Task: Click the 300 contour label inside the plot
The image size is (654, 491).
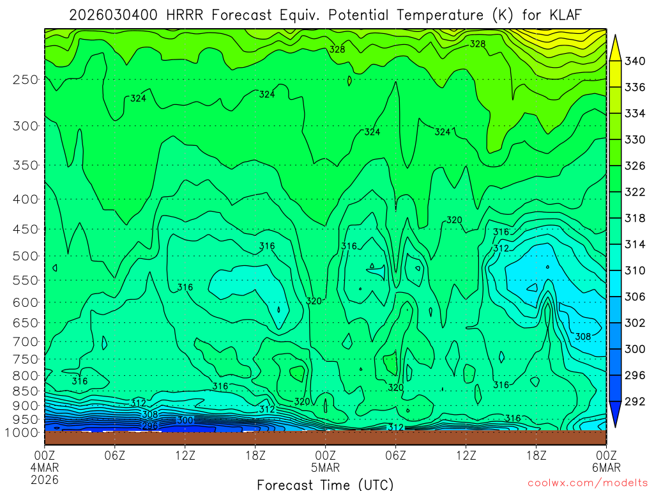Action: pos(185,420)
